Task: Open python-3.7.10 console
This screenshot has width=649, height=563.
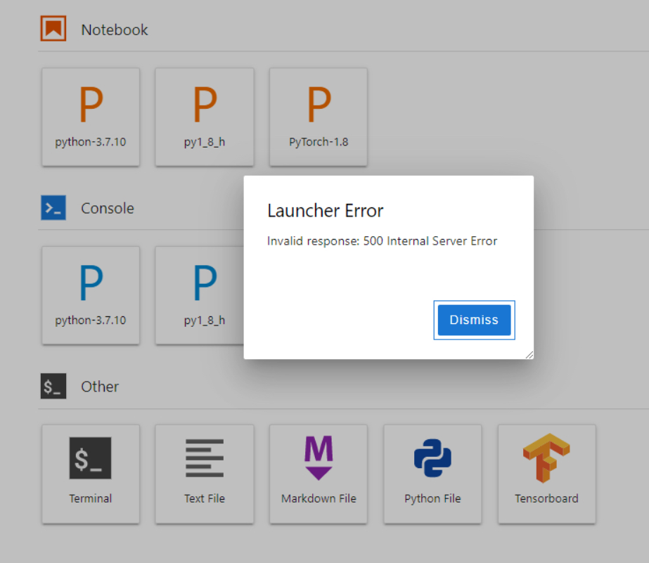Action: pyautogui.click(x=91, y=295)
